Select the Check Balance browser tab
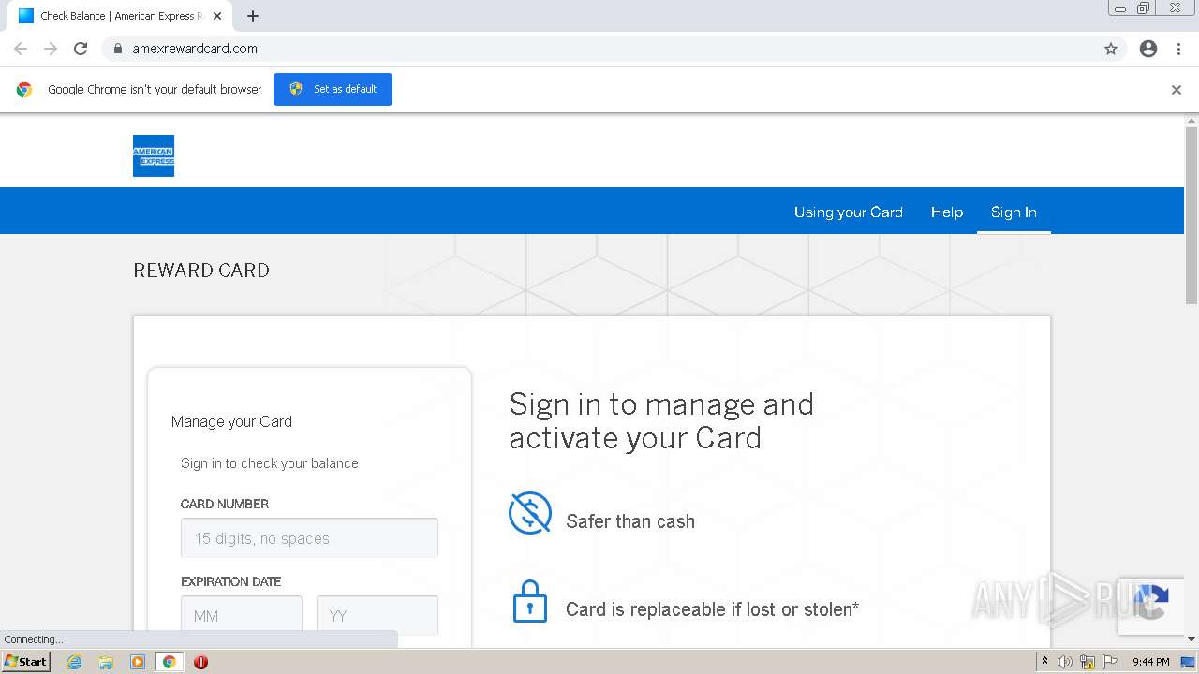This screenshot has width=1199, height=674. pos(119,16)
